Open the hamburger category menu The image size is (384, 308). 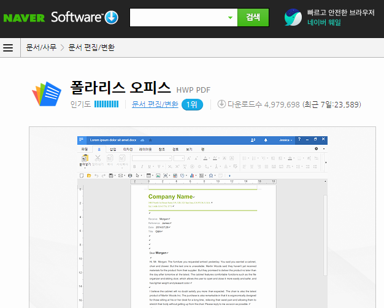click(x=8, y=47)
